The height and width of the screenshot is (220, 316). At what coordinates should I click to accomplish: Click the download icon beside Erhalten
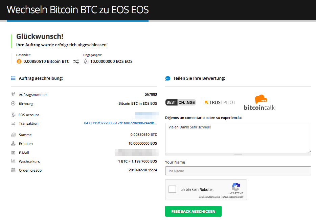point(13,143)
